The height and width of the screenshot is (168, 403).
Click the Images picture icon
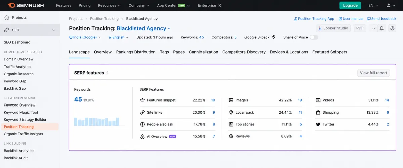tap(231, 100)
